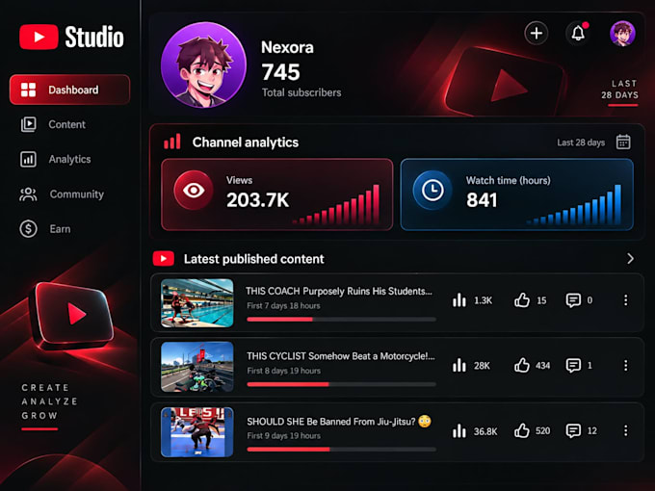655x491 pixels.
Task: Open the calendar date picker icon
Action: coord(623,142)
